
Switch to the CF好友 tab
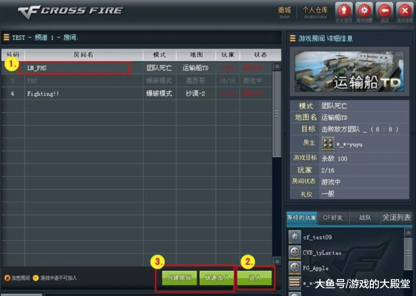(333, 218)
